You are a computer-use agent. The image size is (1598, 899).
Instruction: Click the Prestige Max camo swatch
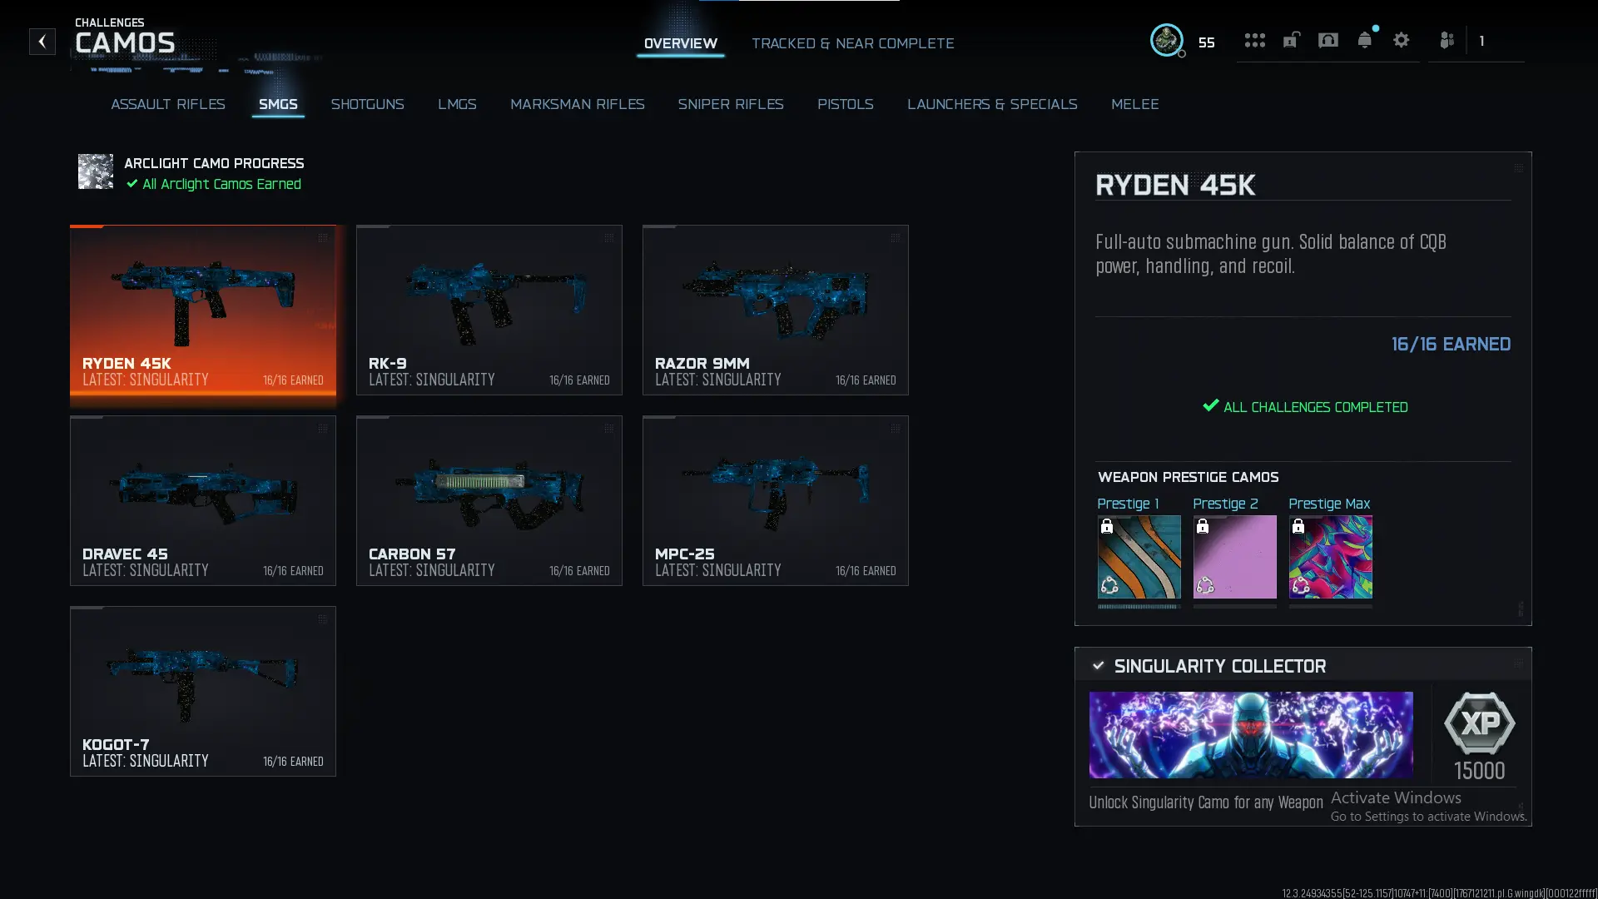click(x=1330, y=556)
